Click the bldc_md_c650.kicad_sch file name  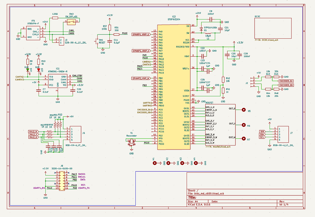(x=209, y=194)
